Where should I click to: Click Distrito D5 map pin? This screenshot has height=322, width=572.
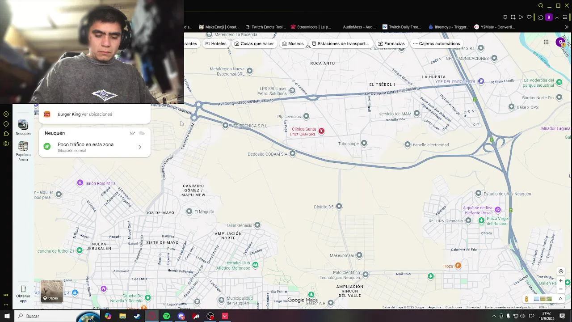pyautogui.click(x=339, y=207)
